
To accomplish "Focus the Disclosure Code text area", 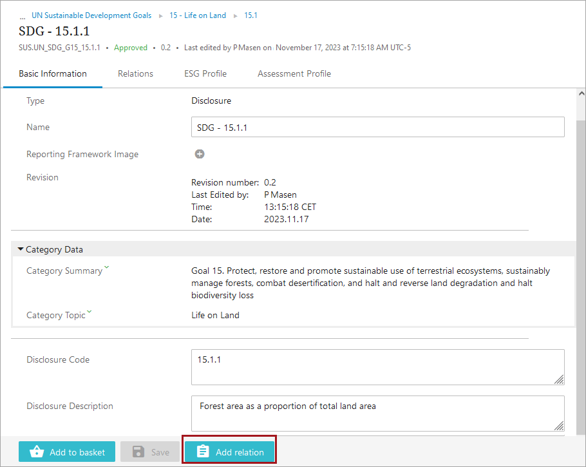I will [x=377, y=367].
